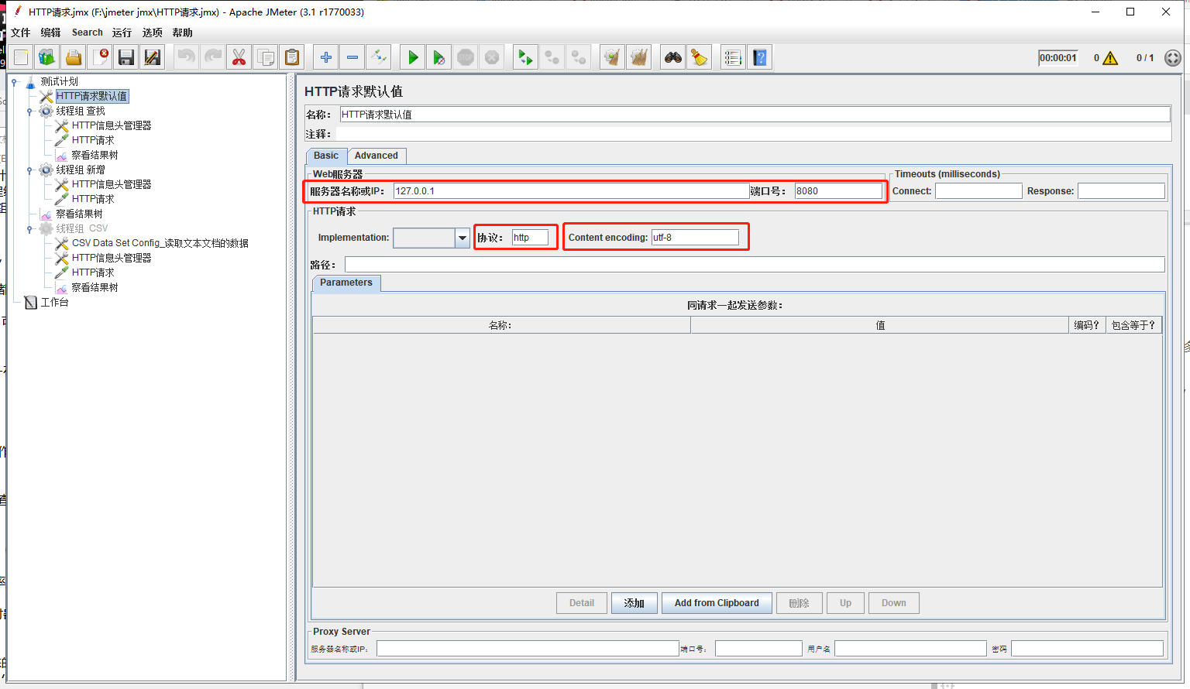This screenshot has width=1190, height=689.
Task: Open the 编辑 menu
Action: click(50, 33)
